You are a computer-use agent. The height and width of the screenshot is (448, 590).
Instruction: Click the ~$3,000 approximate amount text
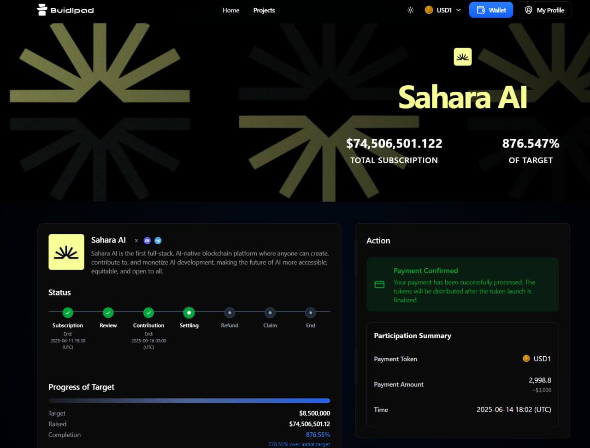541,390
